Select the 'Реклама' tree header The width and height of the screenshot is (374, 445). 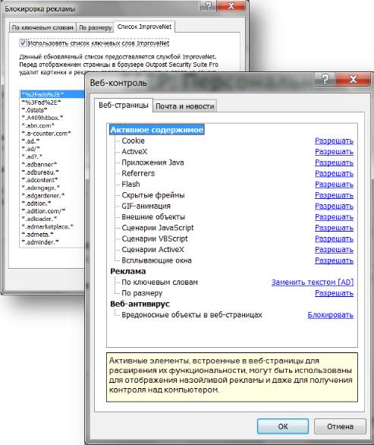128,271
